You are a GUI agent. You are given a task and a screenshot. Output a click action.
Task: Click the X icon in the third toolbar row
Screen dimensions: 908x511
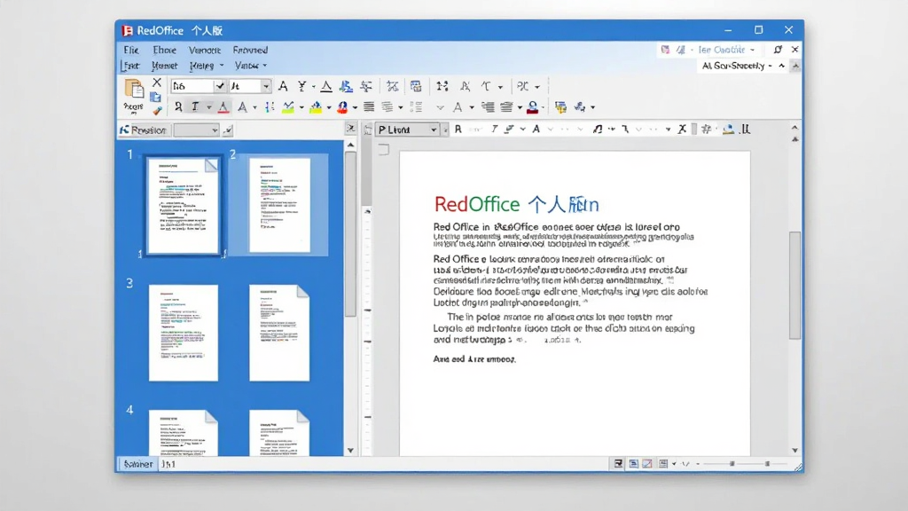(682, 130)
